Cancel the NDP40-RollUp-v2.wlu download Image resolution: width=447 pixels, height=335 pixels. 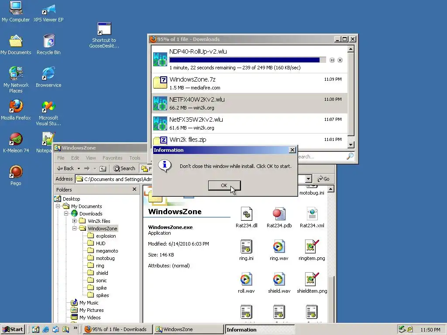click(x=340, y=60)
